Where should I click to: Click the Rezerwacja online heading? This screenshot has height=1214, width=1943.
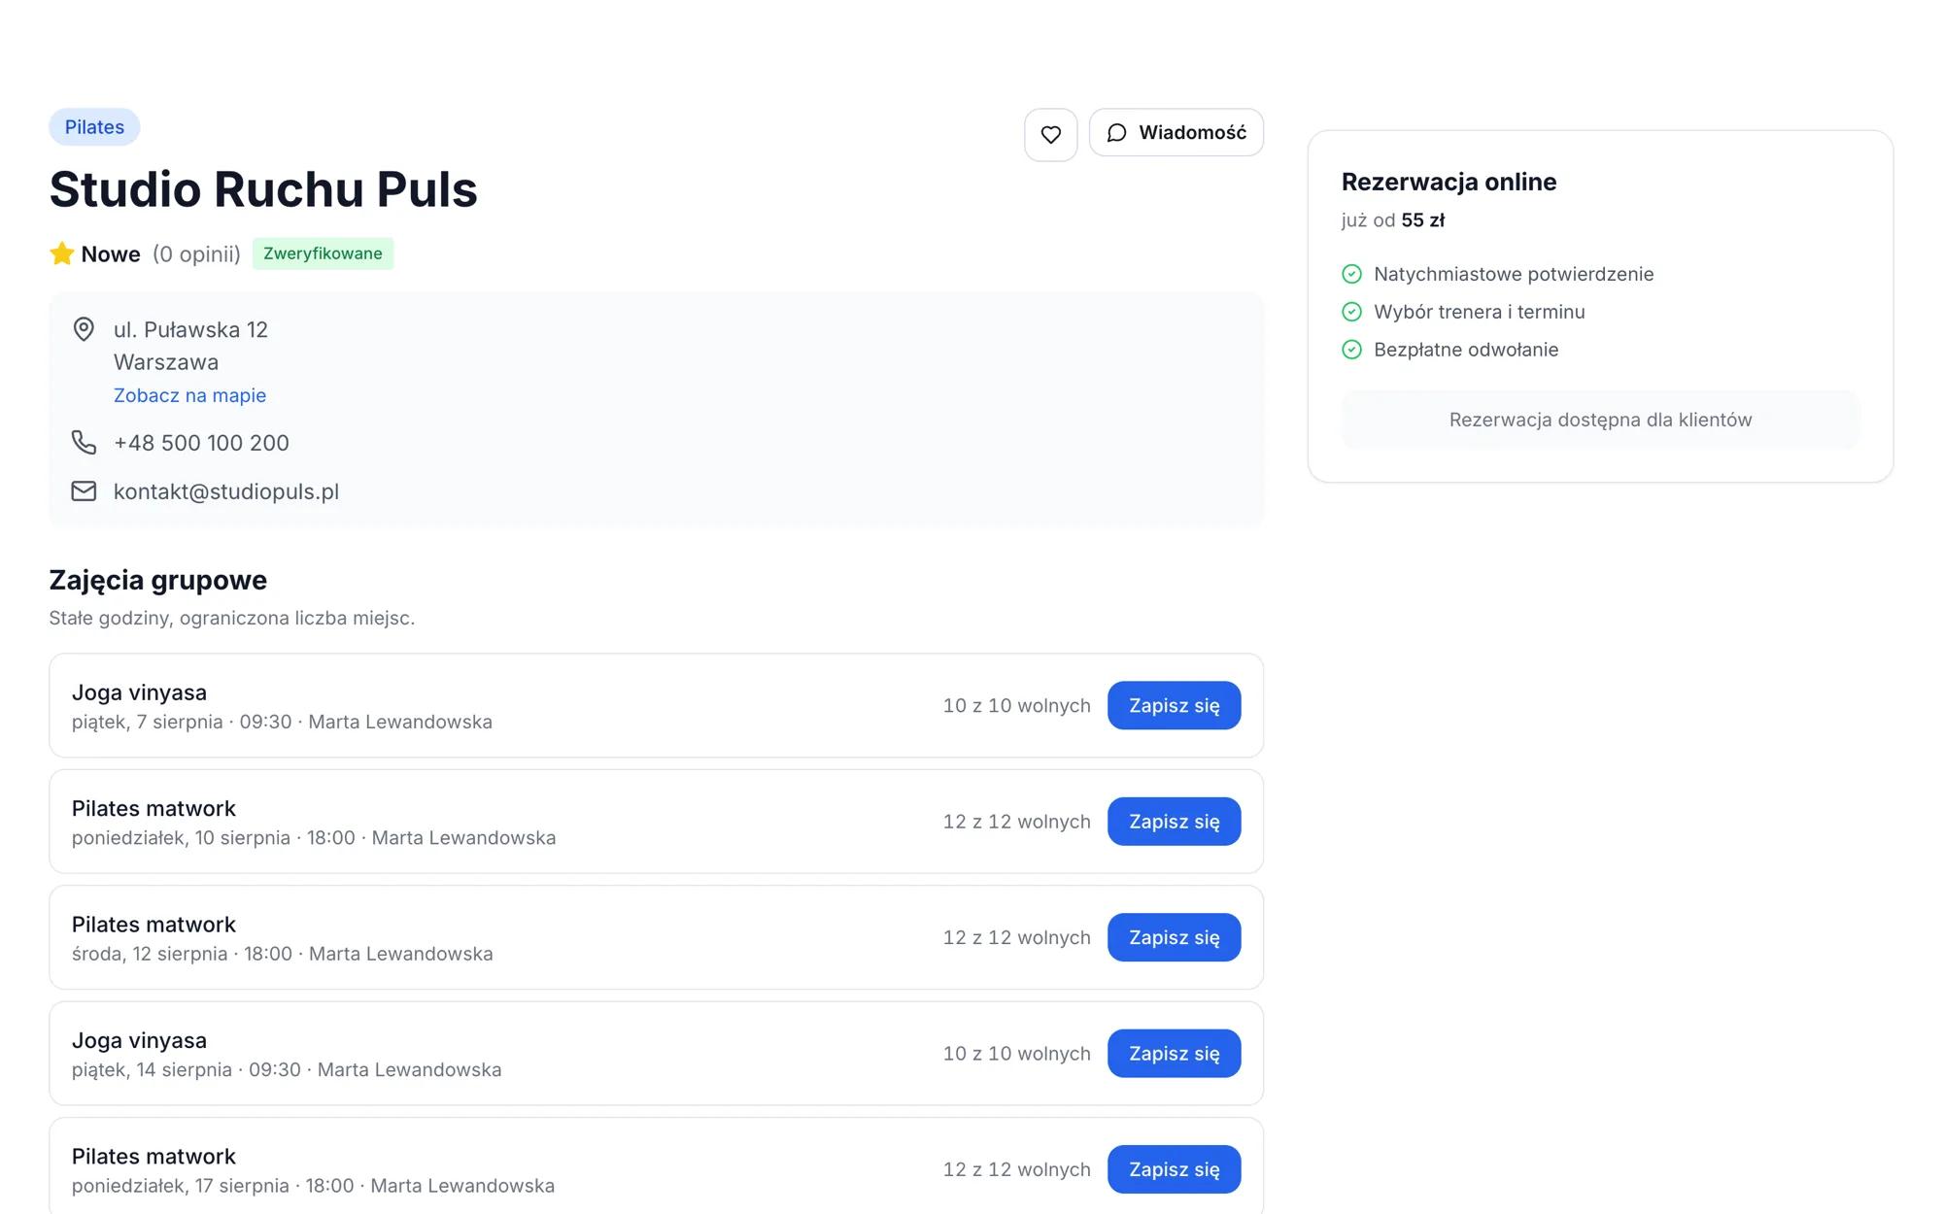[1449, 182]
